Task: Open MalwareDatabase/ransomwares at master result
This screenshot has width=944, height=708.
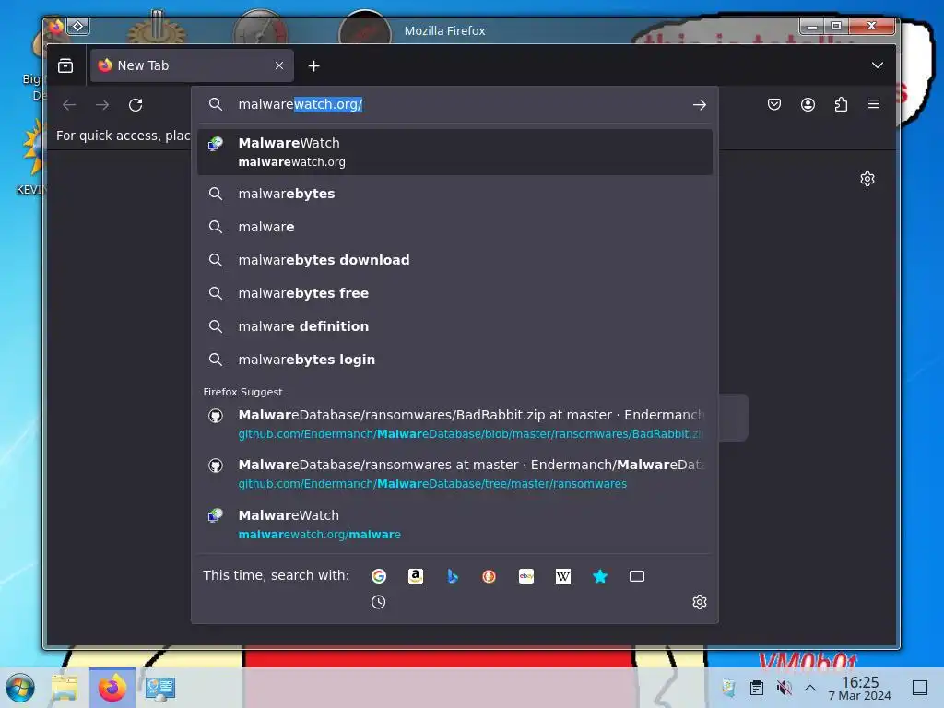Action: 454,474
